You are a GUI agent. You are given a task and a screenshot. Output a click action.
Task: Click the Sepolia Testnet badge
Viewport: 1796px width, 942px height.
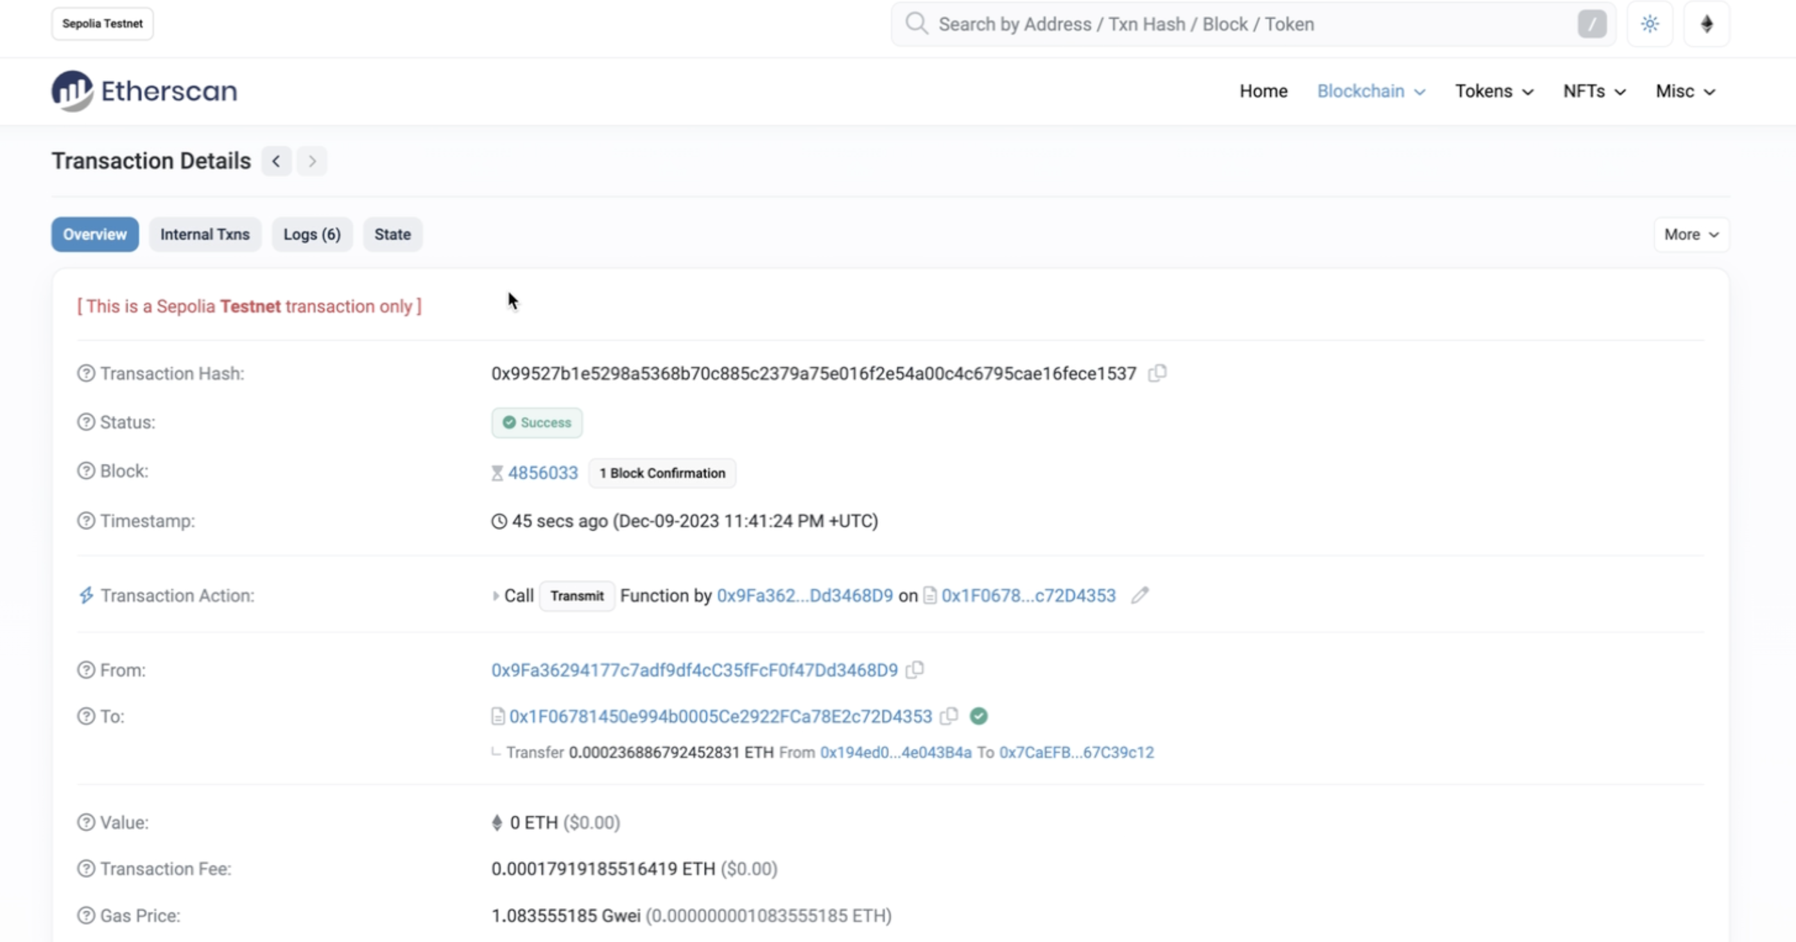click(x=103, y=24)
